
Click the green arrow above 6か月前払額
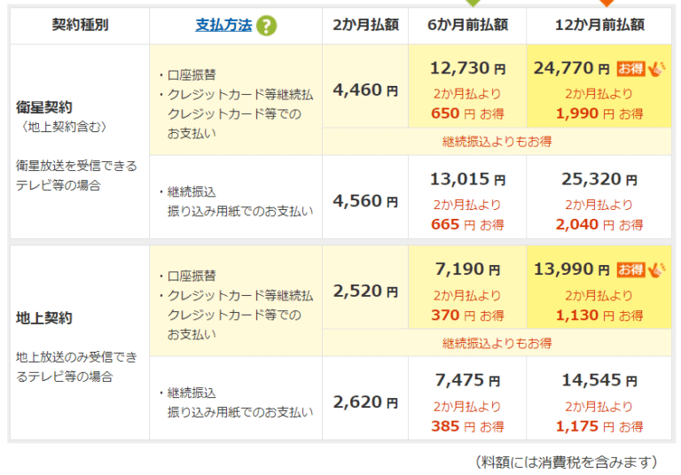pos(472,4)
